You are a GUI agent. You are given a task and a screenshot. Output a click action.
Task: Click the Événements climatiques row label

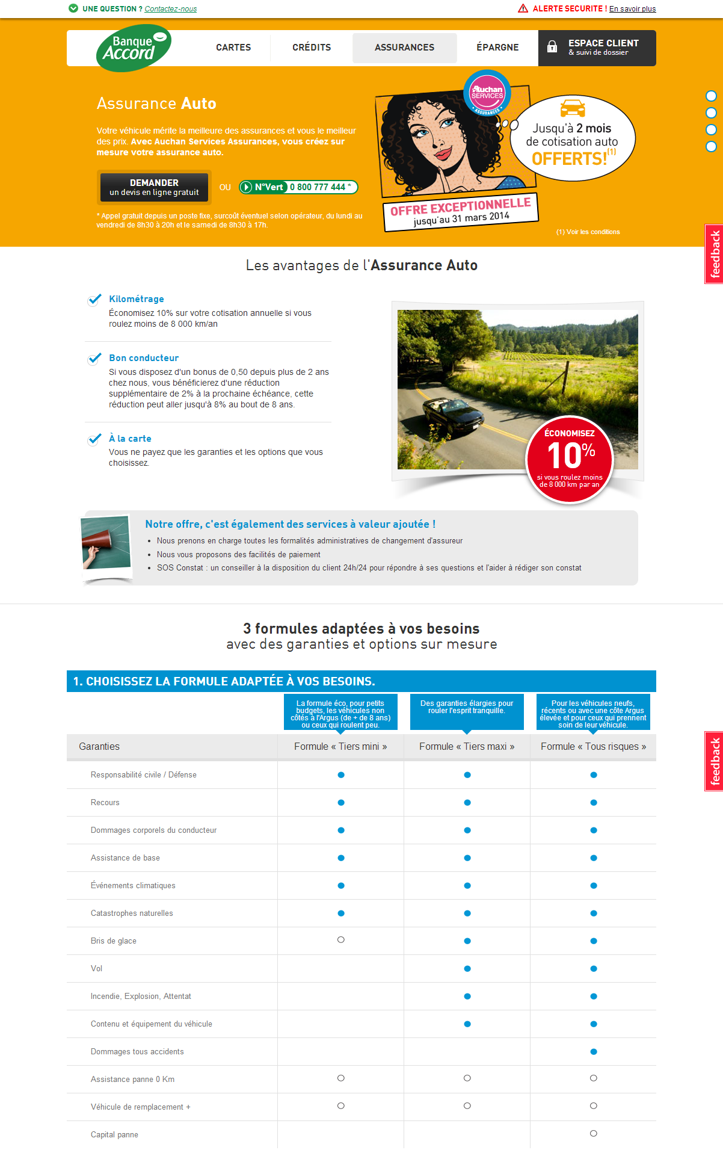[x=133, y=886]
